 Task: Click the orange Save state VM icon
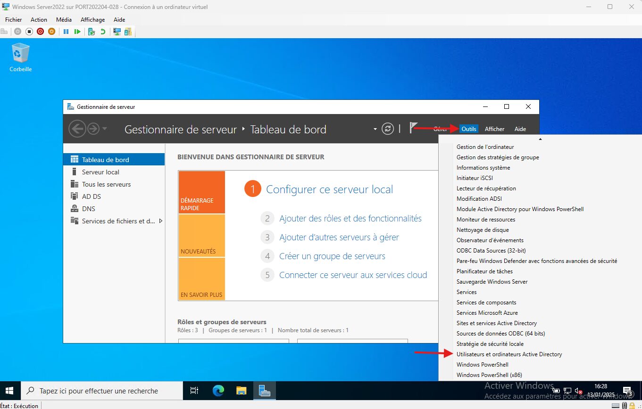[x=51, y=32]
